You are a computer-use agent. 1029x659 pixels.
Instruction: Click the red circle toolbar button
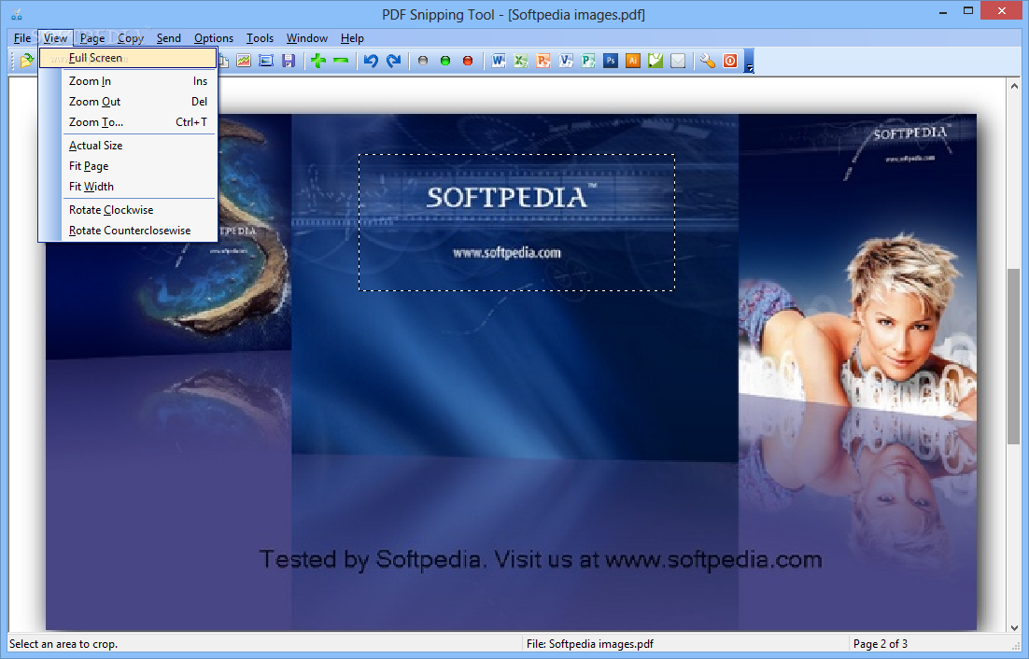[468, 61]
